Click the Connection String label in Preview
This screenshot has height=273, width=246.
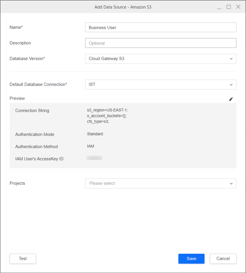[x=32, y=111]
